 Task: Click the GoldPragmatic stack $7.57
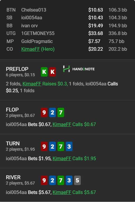click(94, 41)
